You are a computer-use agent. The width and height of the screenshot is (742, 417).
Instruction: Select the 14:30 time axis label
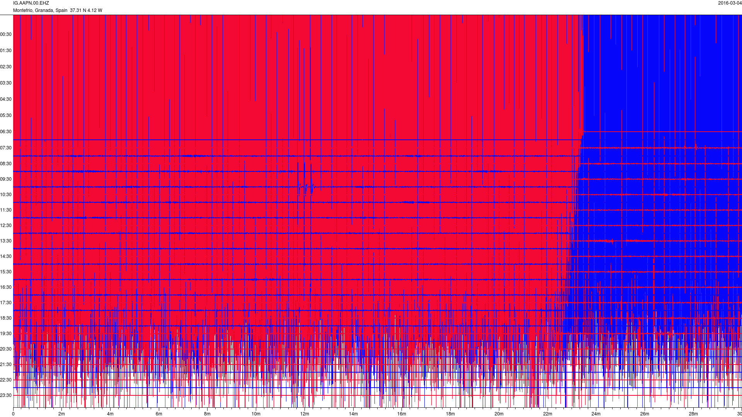coord(6,256)
